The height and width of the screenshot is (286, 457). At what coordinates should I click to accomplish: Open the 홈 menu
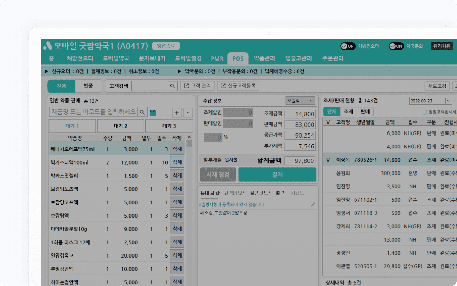point(51,58)
